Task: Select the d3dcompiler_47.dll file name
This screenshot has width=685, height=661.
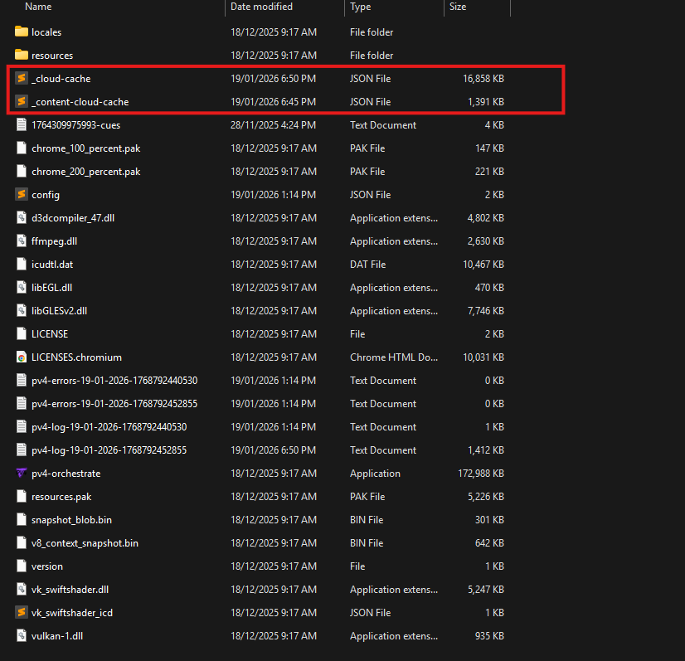Action: 73,218
